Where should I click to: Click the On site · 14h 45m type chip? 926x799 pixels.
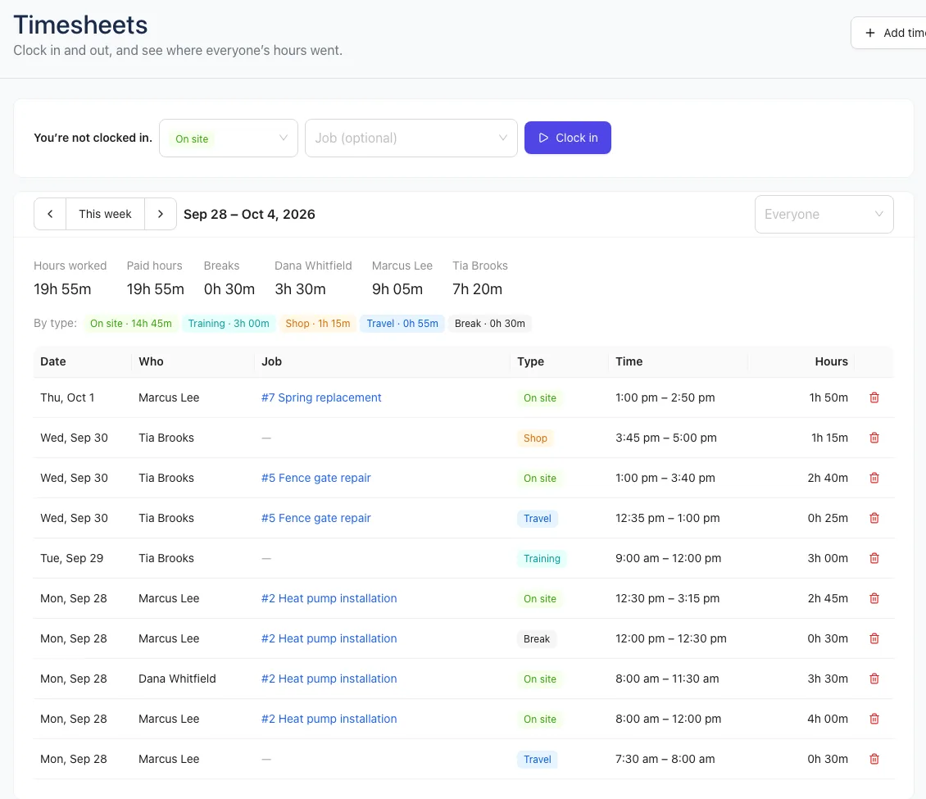point(131,324)
